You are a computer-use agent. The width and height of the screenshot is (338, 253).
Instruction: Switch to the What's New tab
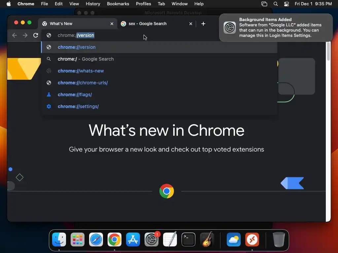click(78, 24)
